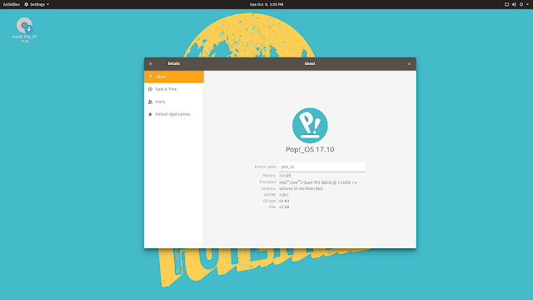The width and height of the screenshot is (533, 300).
Task: Close the Details window
Action: click(x=409, y=64)
